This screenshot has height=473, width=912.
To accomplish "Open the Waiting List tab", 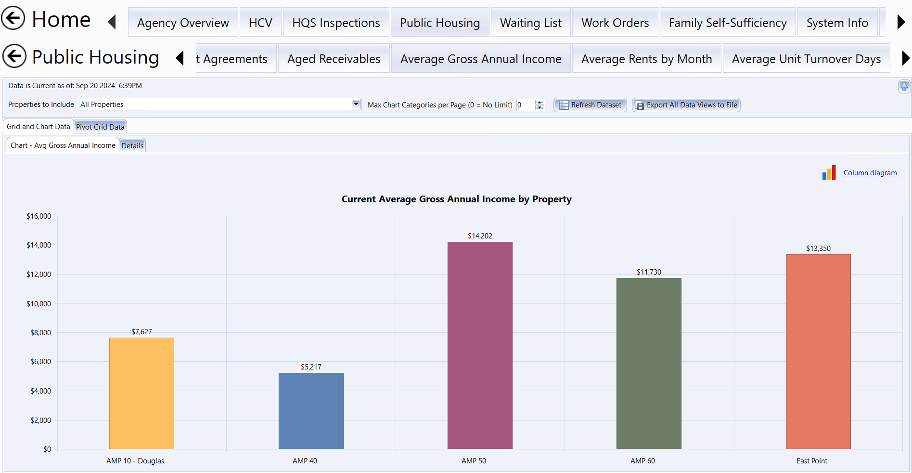I will 530,23.
